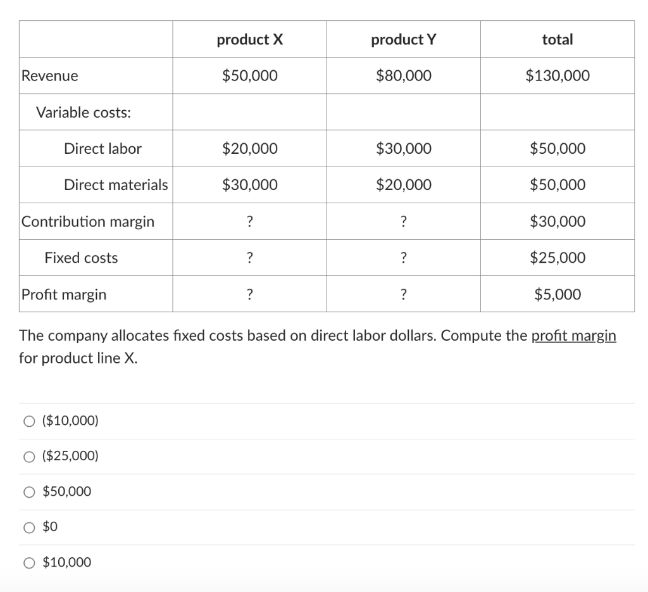Select the Revenue row label
The width and height of the screenshot is (648, 592).
click(49, 75)
